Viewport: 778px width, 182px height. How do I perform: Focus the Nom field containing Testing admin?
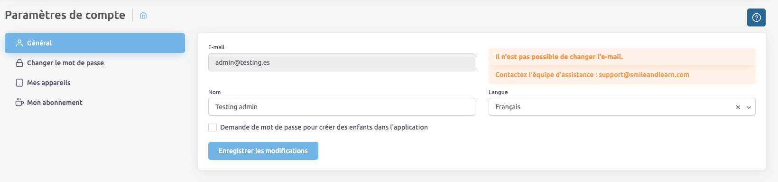pos(342,107)
